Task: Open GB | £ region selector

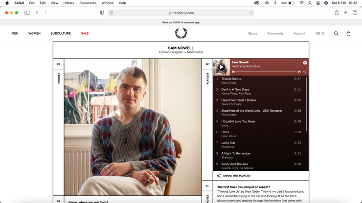Action: click(319, 33)
